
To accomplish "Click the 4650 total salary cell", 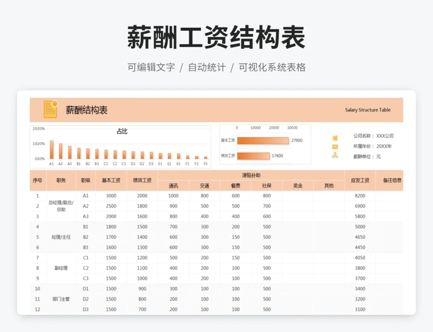I will 360,237.
